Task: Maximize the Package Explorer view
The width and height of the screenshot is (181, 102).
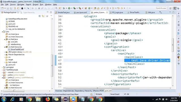Action: coord(51,12)
